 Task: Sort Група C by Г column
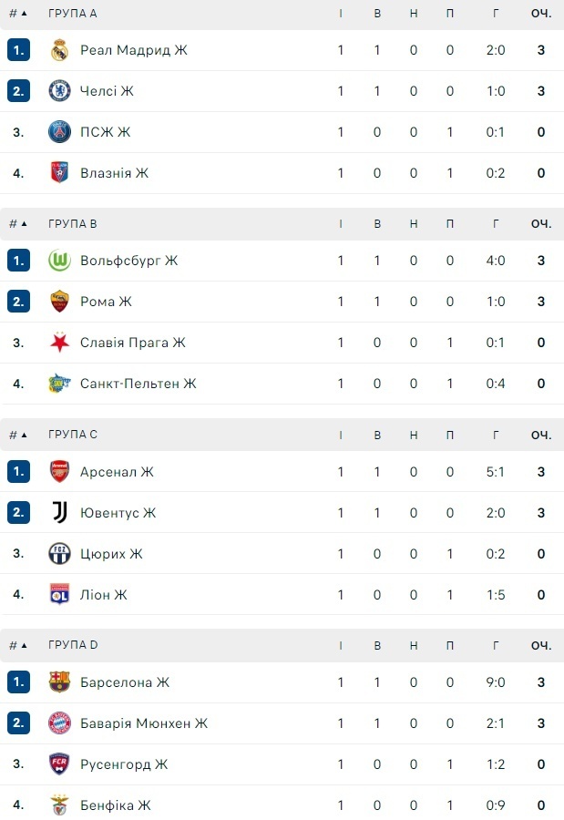(x=496, y=435)
